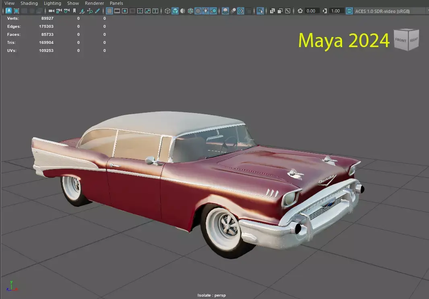
Task: Enable X-Ray Active Components icon
Action: (280, 11)
